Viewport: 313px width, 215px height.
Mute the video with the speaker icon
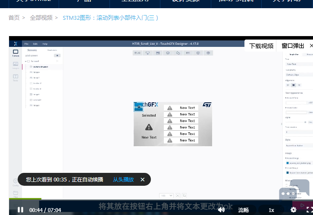click(221, 210)
